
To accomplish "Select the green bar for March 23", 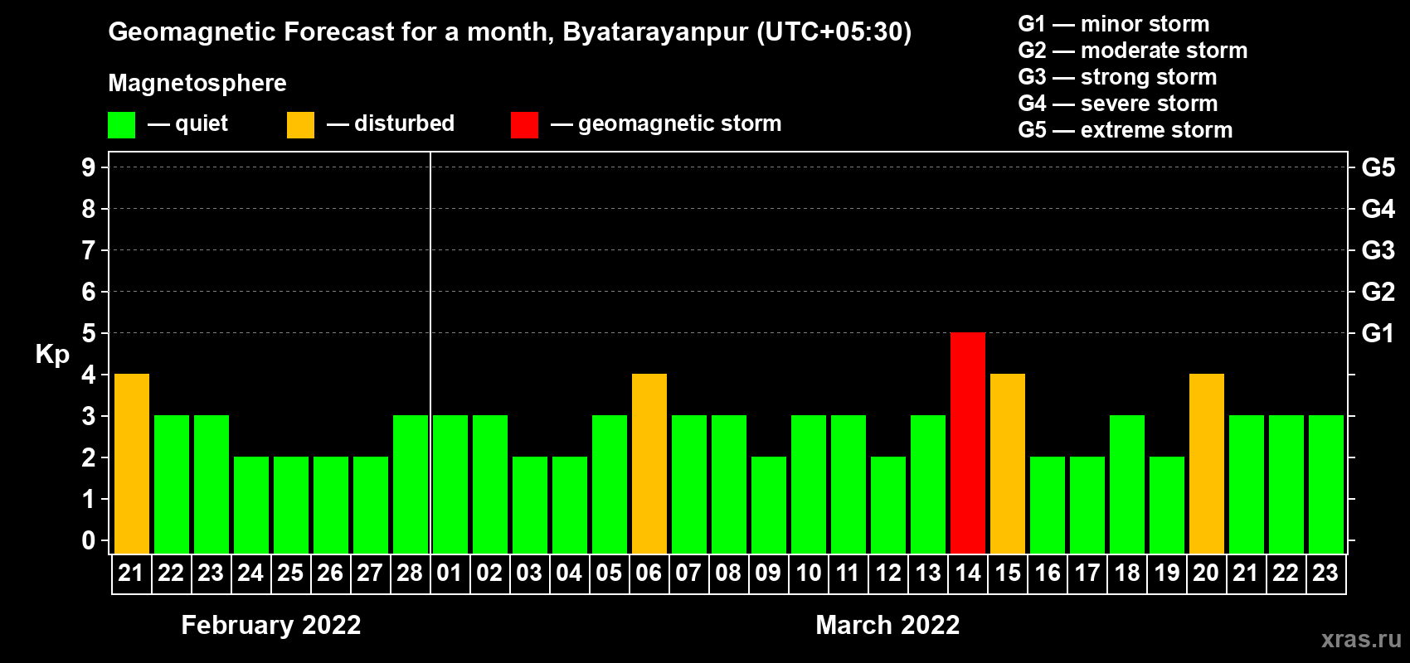I will (1326, 484).
